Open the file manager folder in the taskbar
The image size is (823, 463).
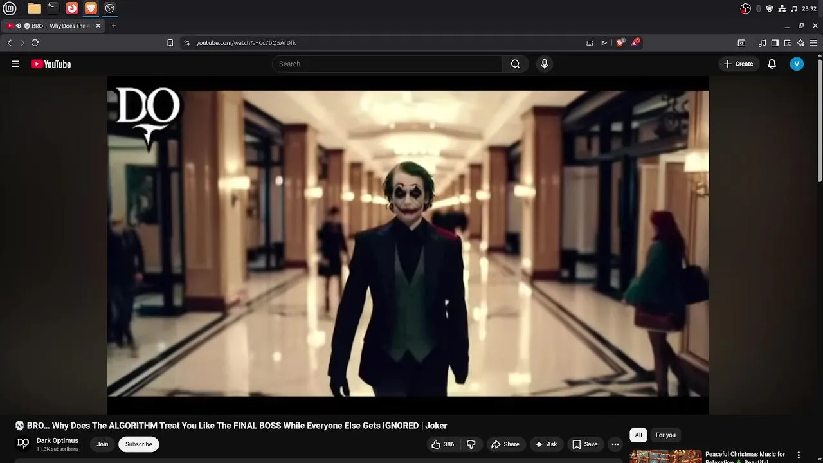(34, 8)
